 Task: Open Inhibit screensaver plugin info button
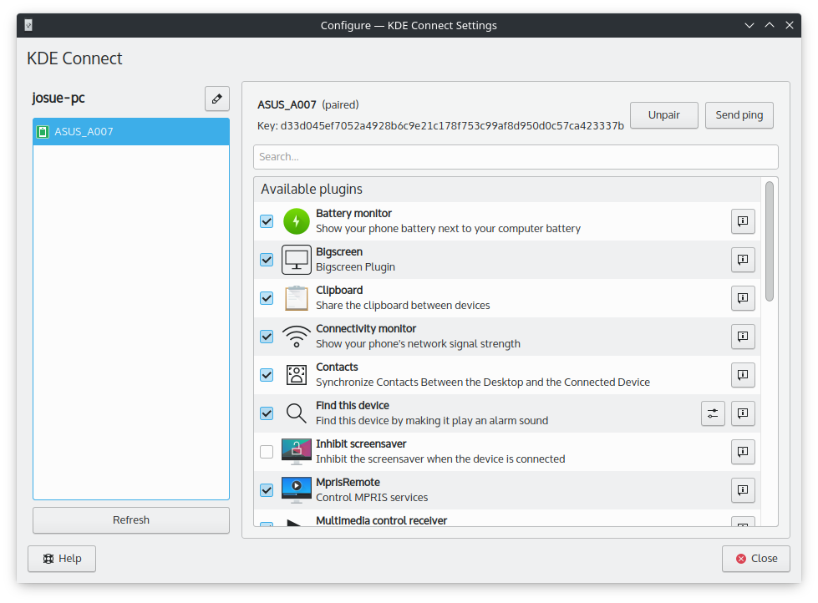coord(743,452)
